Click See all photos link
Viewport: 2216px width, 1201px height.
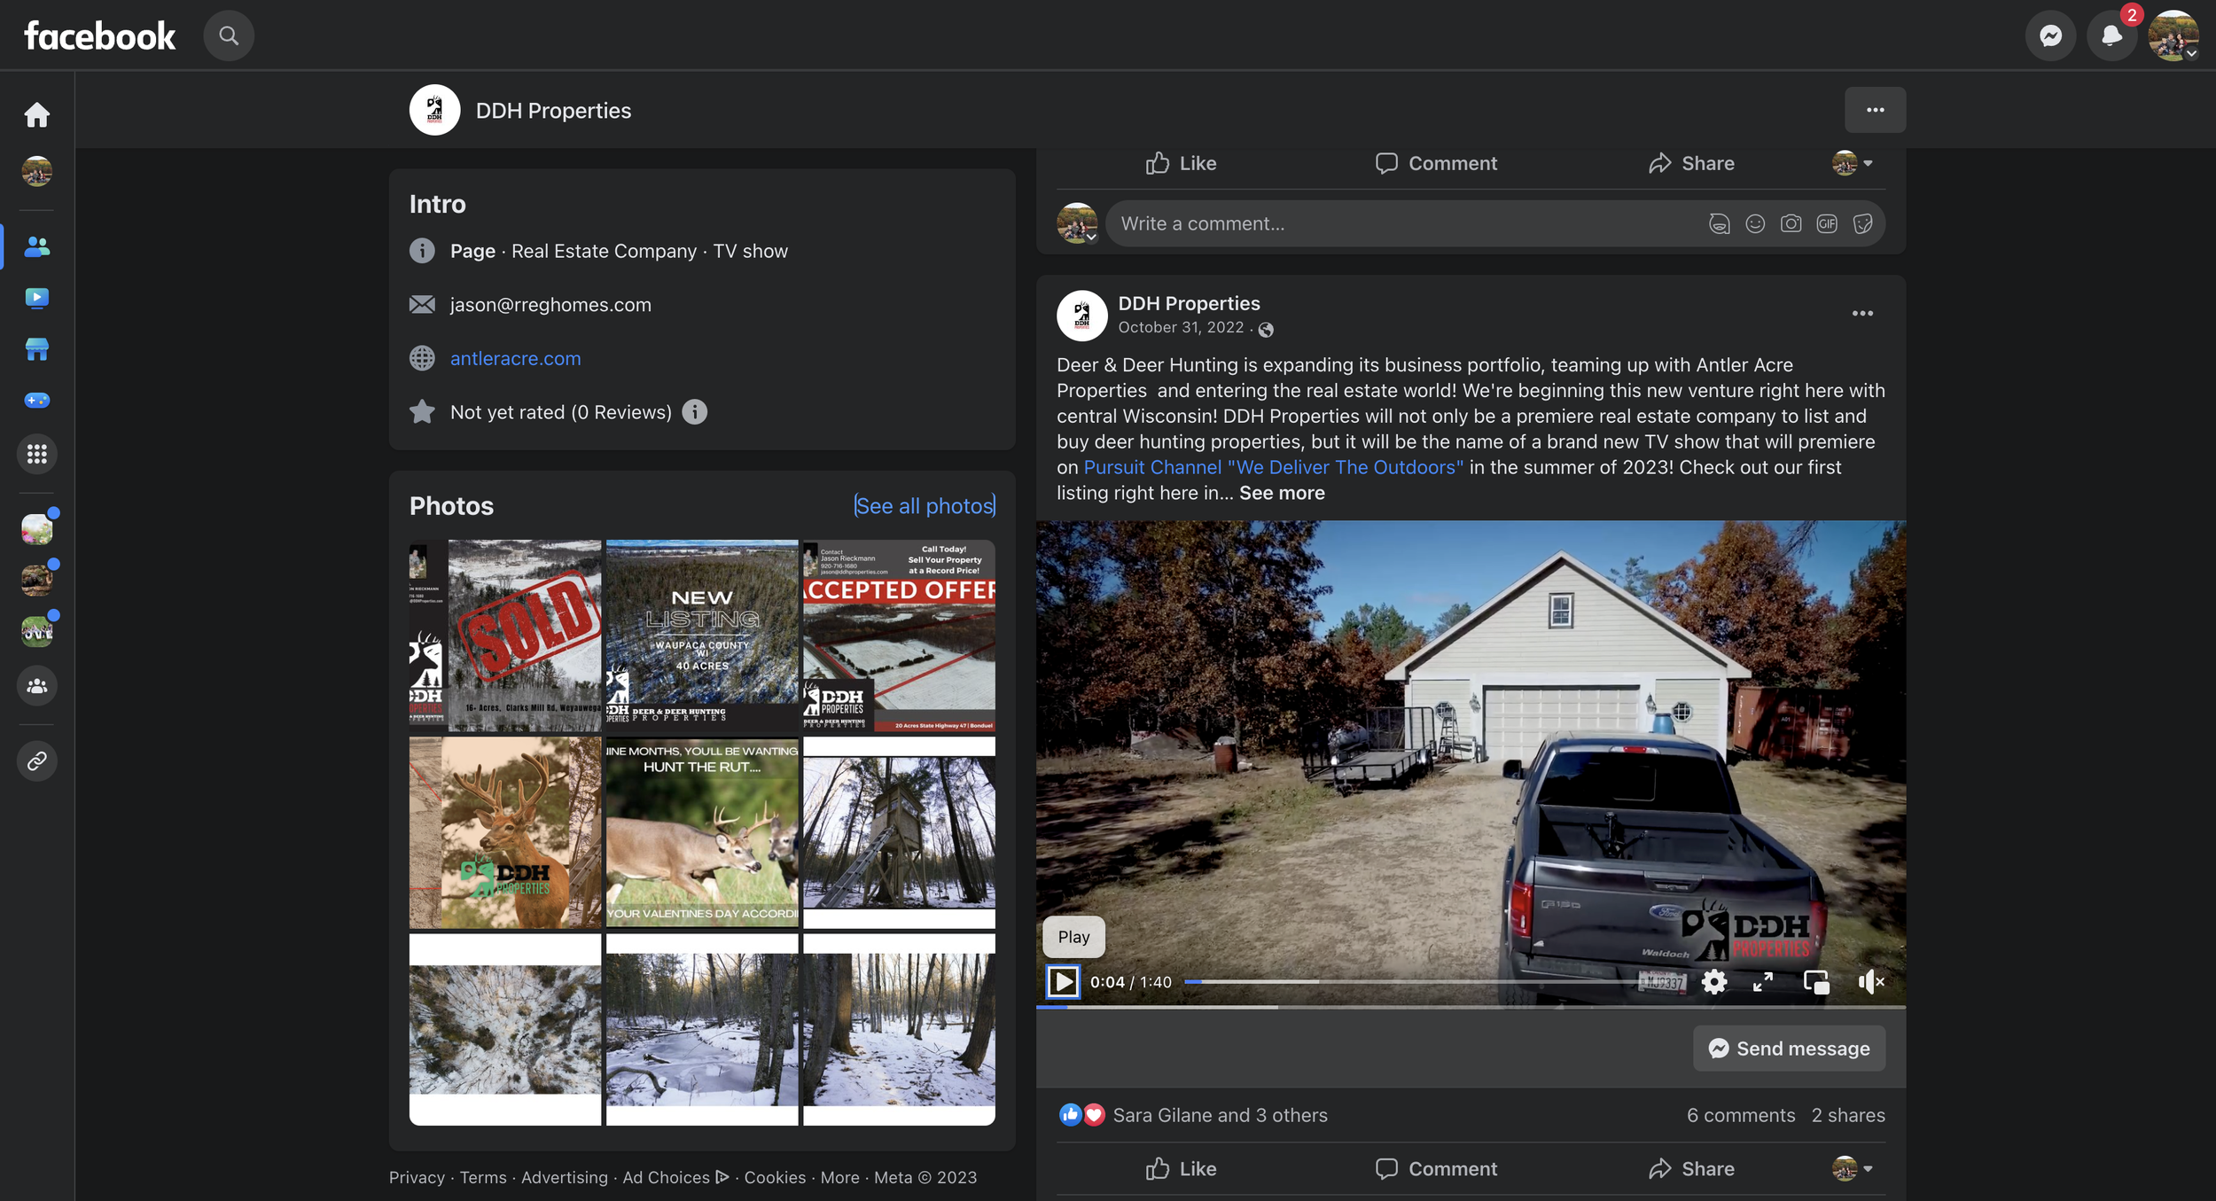[x=925, y=505]
